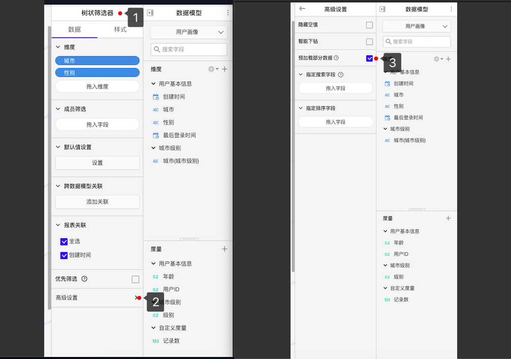Collapse the 指定排序字段 section
Image resolution: width=511 pixels, height=359 pixels.
[x=301, y=108]
